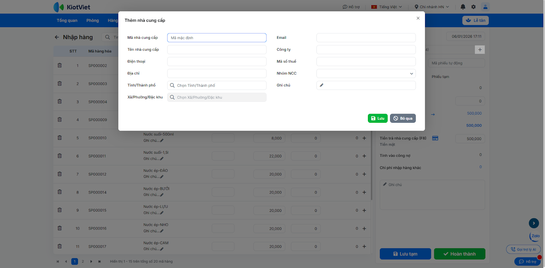This screenshot has width=545, height=268.
Task: Open the Chọn Tỉnh/Thành phố selector
Action: click(x=217, y=85)
